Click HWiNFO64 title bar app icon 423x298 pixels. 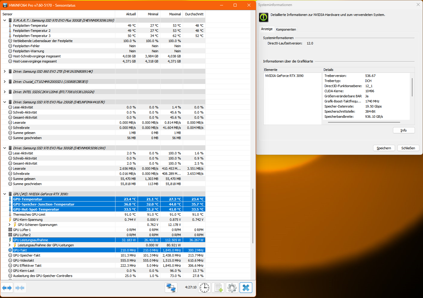(5, 5)
